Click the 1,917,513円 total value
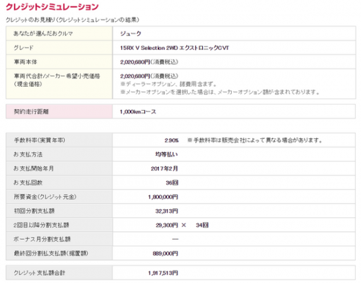361x283 pixels. pos(163,273)
